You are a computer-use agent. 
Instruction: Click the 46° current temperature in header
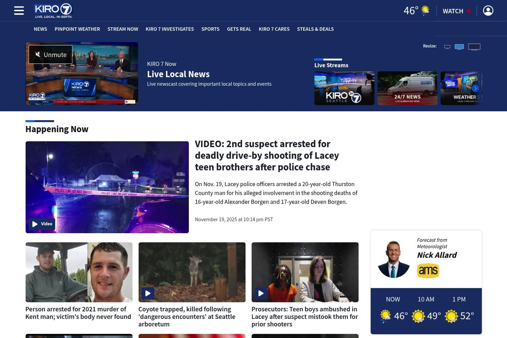(411, 11)
